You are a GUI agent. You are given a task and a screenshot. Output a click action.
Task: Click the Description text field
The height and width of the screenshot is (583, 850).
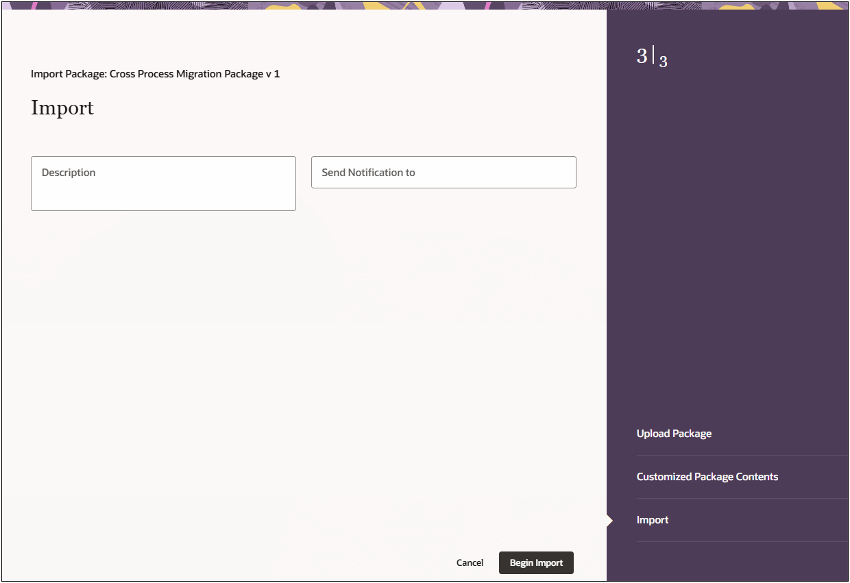pyautogui.click(x=163, y=184)
